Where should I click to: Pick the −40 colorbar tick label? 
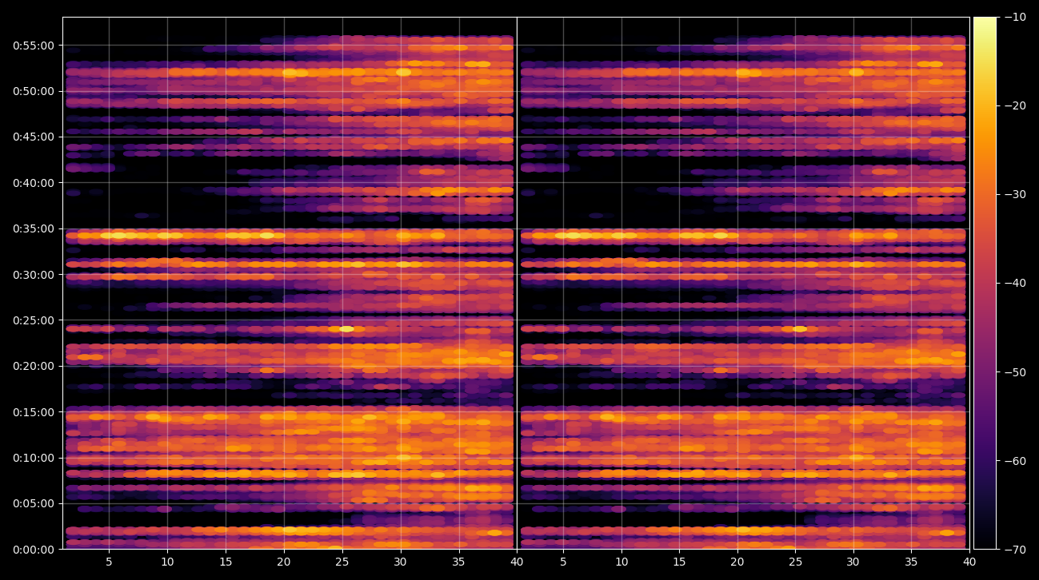(1016, 283)
